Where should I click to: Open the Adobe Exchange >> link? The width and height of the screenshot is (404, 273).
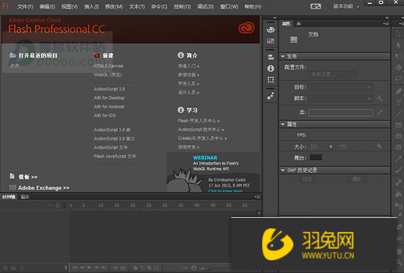click(44, 188)
